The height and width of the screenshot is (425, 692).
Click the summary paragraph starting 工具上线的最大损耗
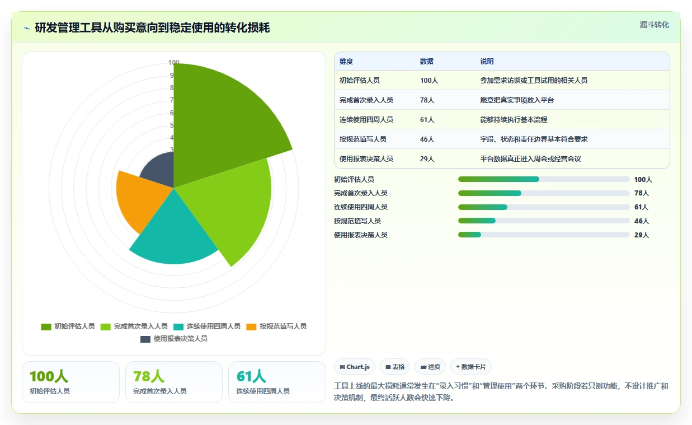pos(501,392)
